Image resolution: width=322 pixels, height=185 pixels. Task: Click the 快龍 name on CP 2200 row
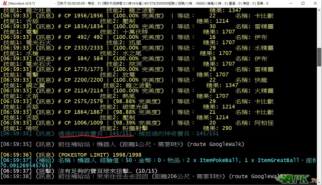(x=261, y=80)
